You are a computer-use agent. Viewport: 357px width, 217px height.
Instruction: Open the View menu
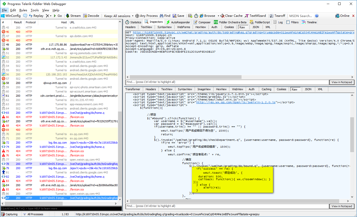[x=46, y=10]
